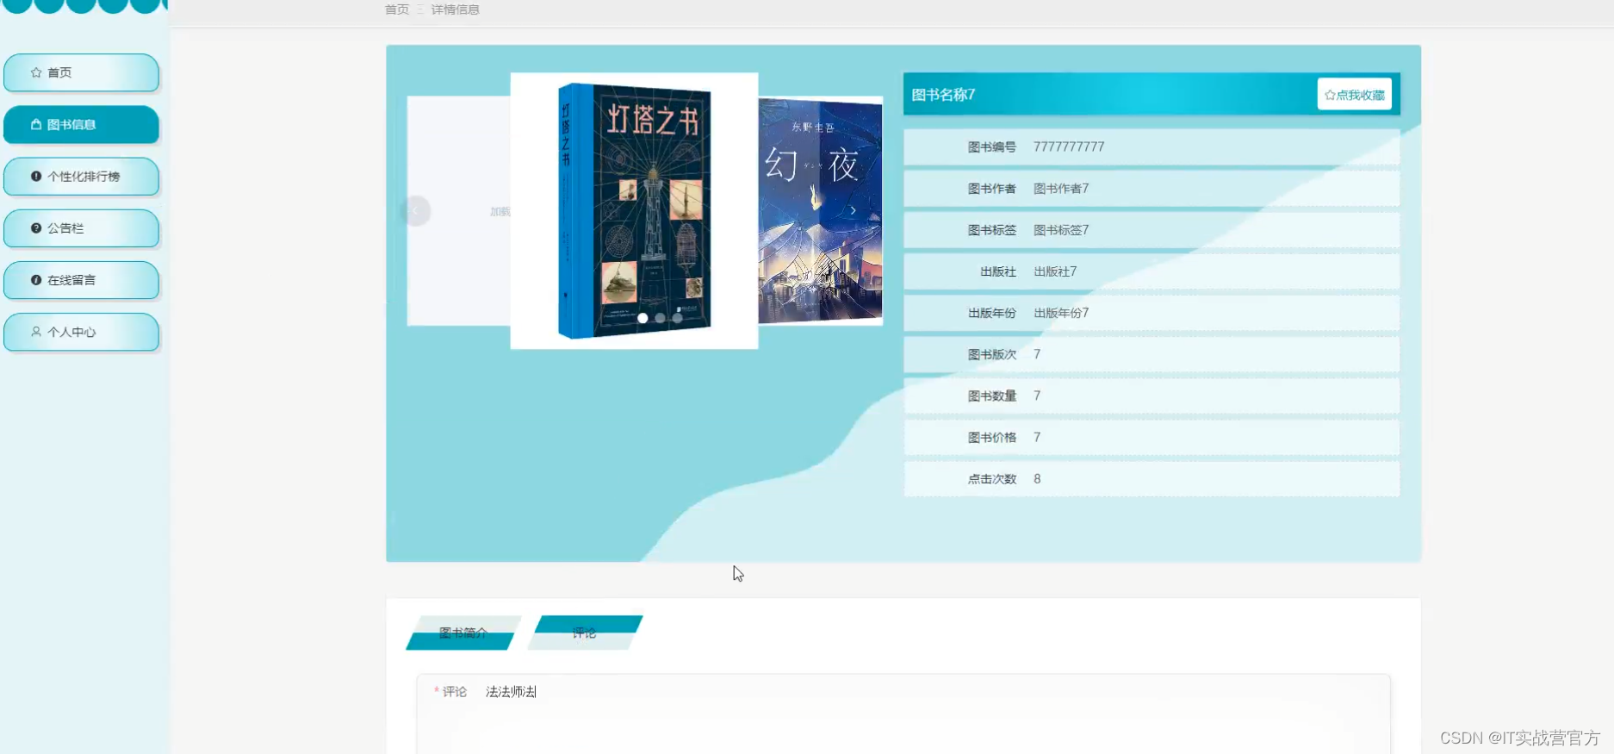Click into the 评论 comment text field
The image size is (1614, 754).
933,713
